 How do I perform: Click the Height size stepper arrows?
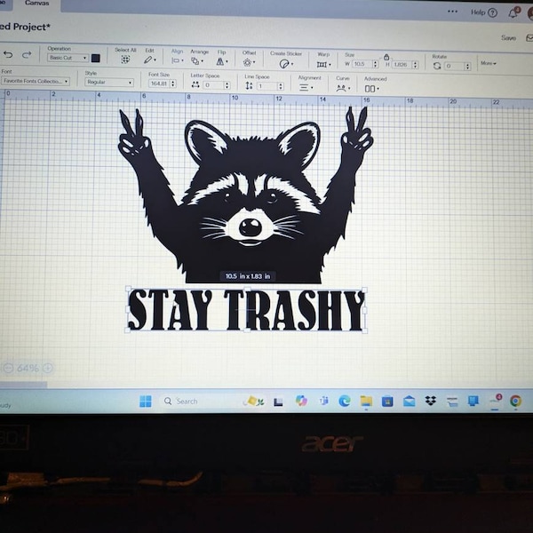415,65
